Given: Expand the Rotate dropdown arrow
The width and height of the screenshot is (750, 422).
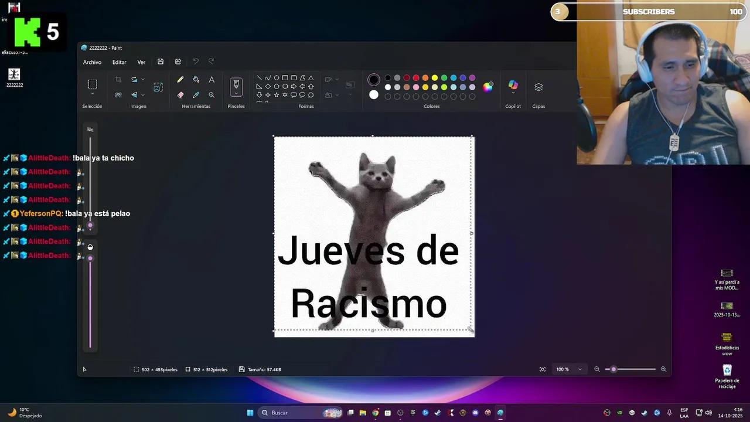Looking at the screenshot, I should tap(143, 80).
